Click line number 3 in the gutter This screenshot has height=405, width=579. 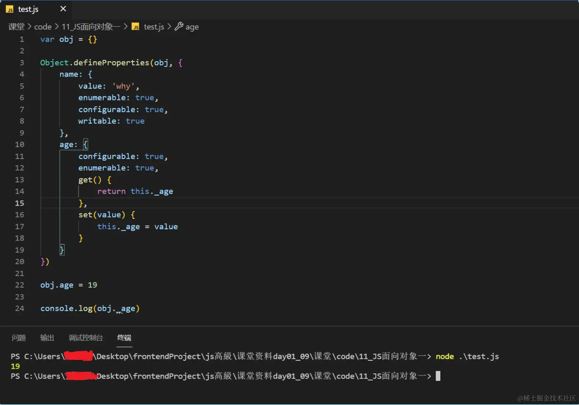pos(22,63)
